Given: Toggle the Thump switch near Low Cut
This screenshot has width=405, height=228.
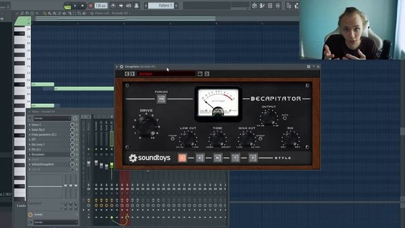Looking at the screenshot, I should coord(173,139).
